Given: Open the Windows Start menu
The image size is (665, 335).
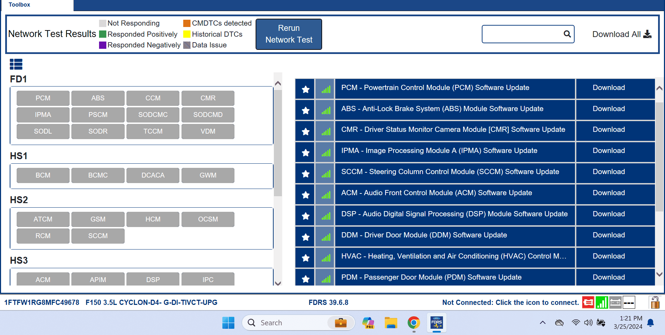Looking at the screenshot, I should click(228, 323).
